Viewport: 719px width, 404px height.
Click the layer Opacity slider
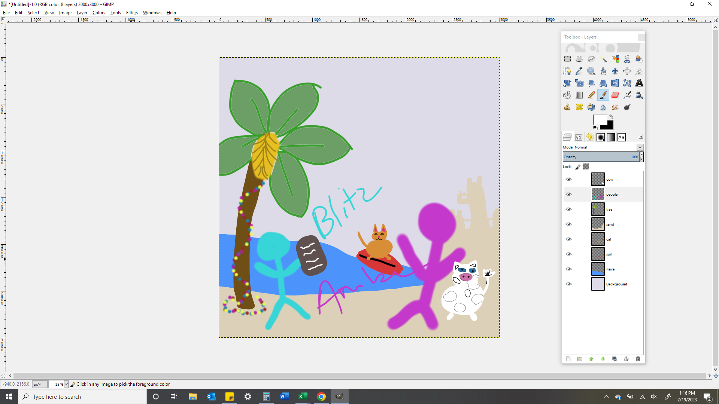[x=601, y=157]
